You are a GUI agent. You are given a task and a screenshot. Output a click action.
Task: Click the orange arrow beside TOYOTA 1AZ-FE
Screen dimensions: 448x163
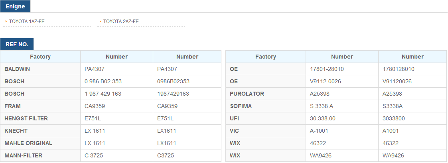coord(6,22)
